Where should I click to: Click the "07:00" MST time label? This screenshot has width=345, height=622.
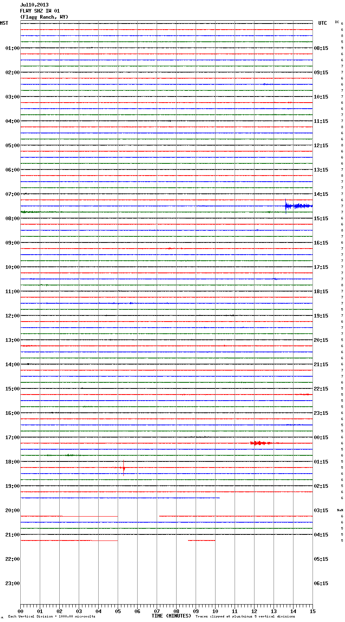click(13, 194)
